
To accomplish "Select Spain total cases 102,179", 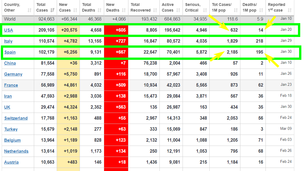I will (46, 52).
